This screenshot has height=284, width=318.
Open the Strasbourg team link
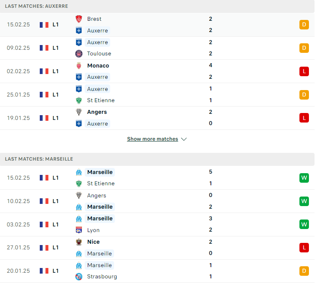point(102,277)
